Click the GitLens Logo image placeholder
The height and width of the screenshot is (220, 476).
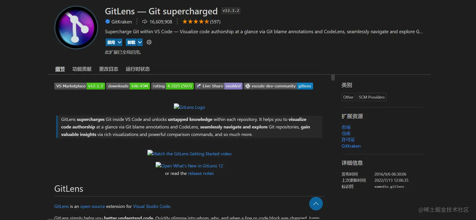tap(189, 107)
